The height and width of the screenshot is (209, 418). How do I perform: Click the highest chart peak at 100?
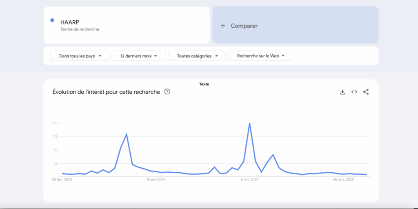tap(249, 123)
